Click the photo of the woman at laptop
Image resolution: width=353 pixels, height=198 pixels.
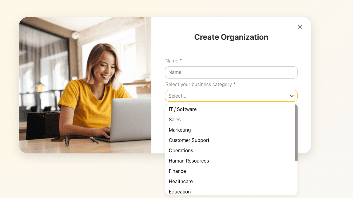85,85
